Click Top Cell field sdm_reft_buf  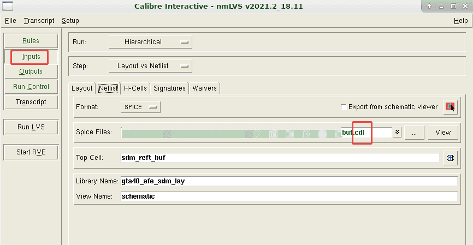[x=280, y=158]
